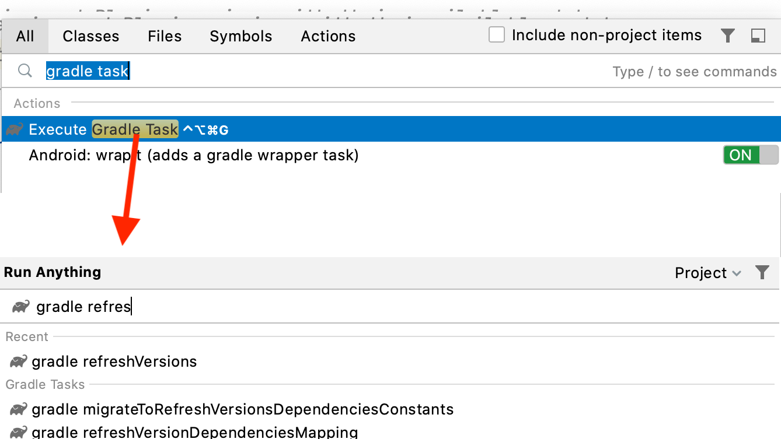Image resolution: width=781 pixels, height=439 pixels.
Task: Click the open in tool window icon
Action: tap(758, 36)
